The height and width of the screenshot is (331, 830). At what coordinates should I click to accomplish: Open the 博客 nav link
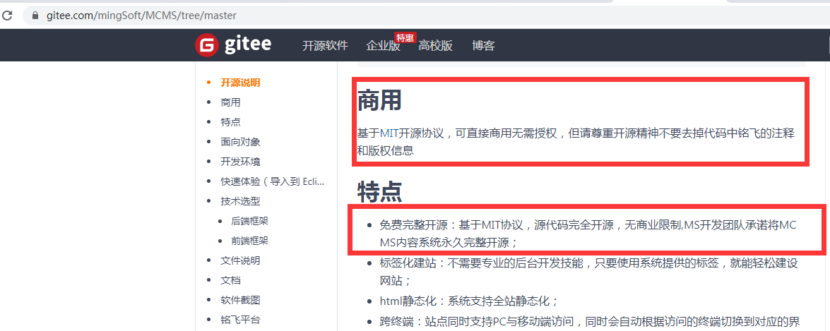pos(483,46)
